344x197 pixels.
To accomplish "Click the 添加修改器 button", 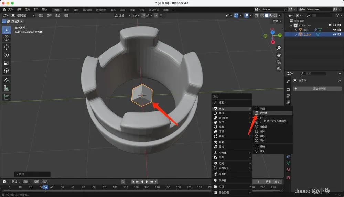I will pyautogui.click(x=319, y=88).
